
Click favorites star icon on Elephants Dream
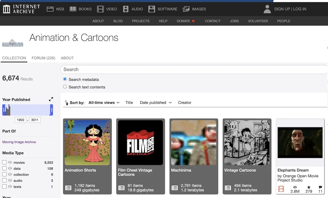(309, 187)
